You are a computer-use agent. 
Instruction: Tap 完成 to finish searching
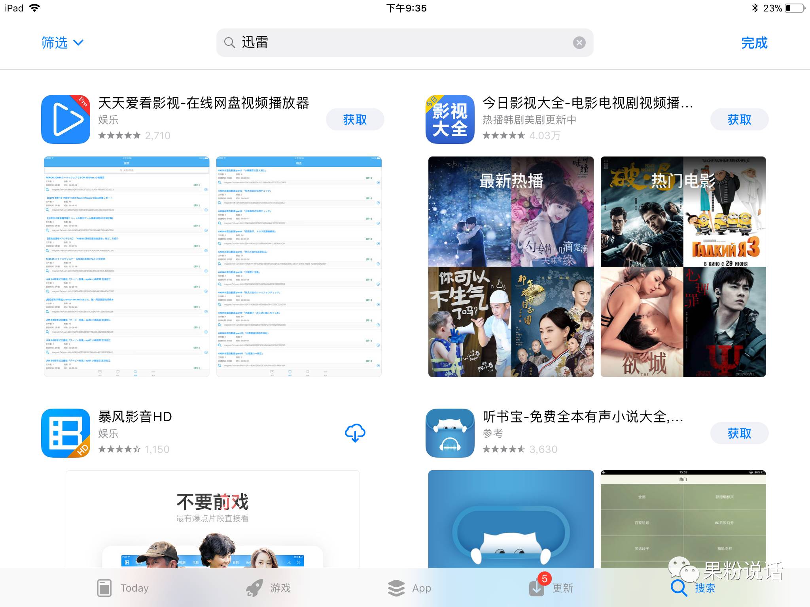click(x=754, y=43)
